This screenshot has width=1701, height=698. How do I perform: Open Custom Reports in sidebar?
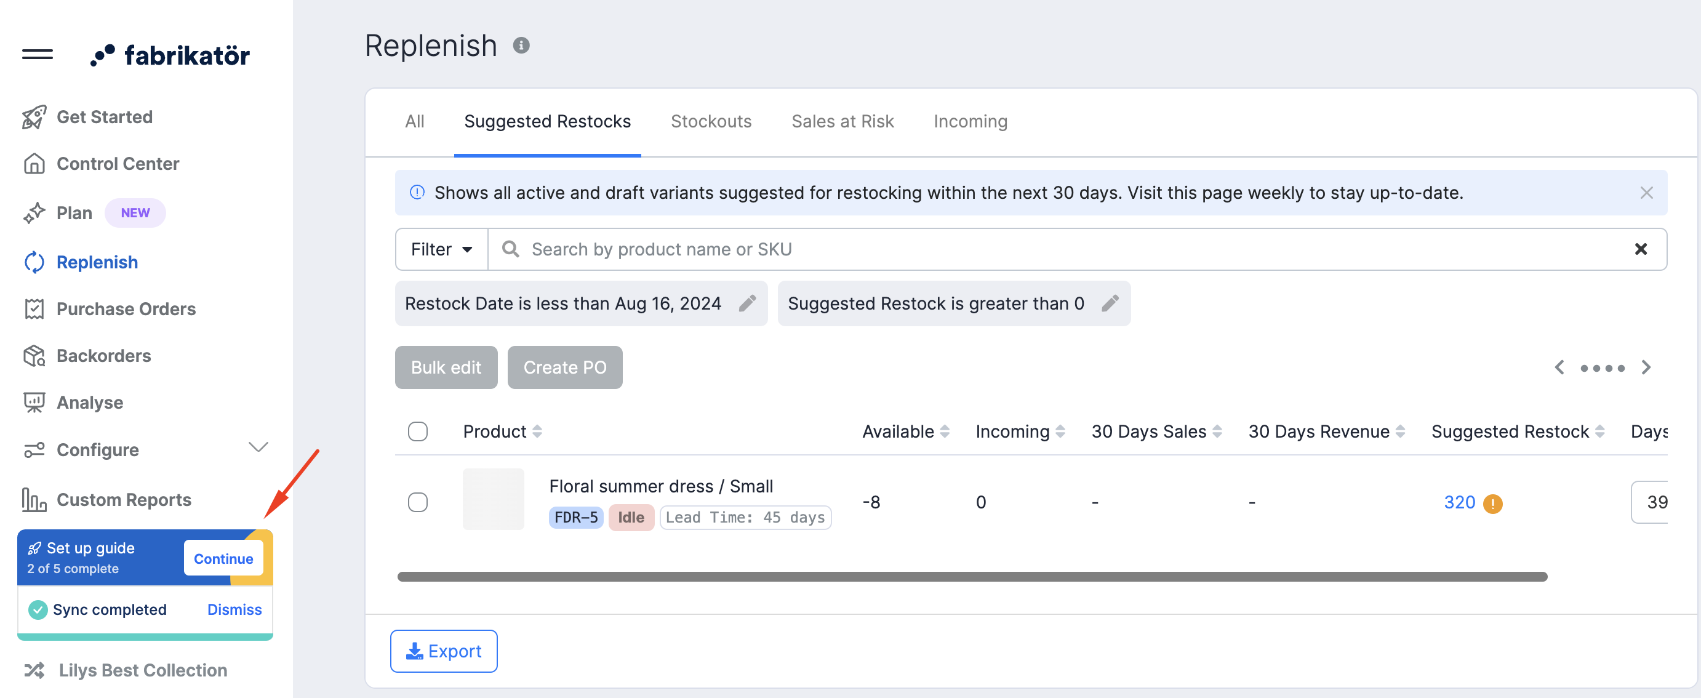click(x=124, y=499)
